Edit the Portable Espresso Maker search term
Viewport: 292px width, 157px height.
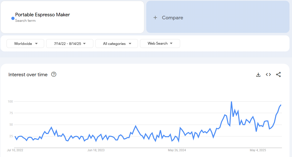(x=43, y=15)
